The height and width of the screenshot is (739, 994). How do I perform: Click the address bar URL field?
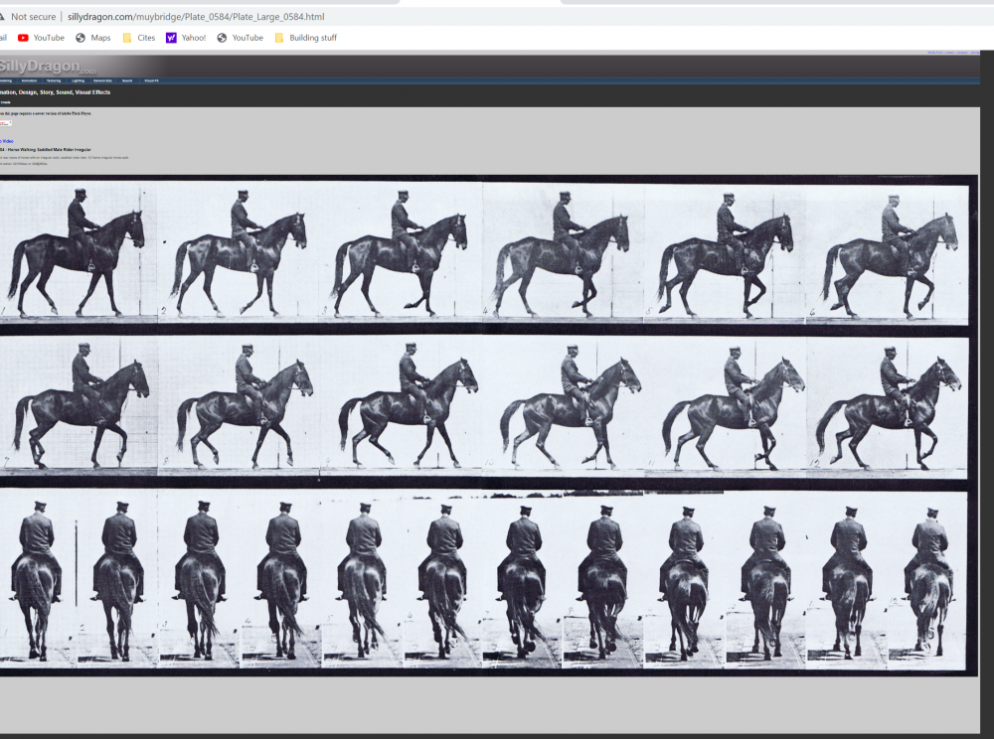(196, 17)
